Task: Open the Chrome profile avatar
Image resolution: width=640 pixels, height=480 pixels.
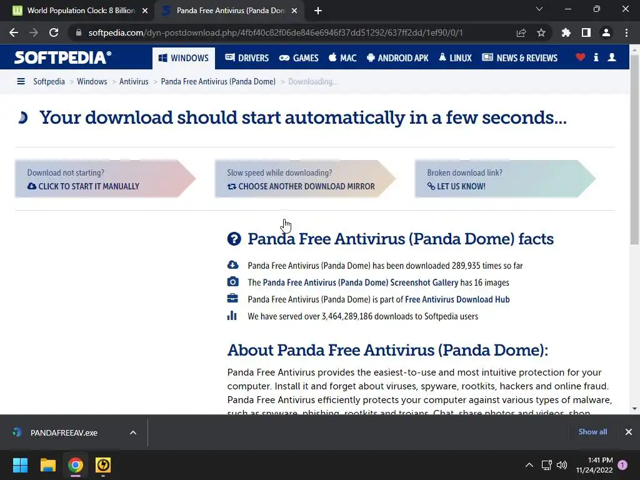Action: pyautogui.click(x=606, y=32)
